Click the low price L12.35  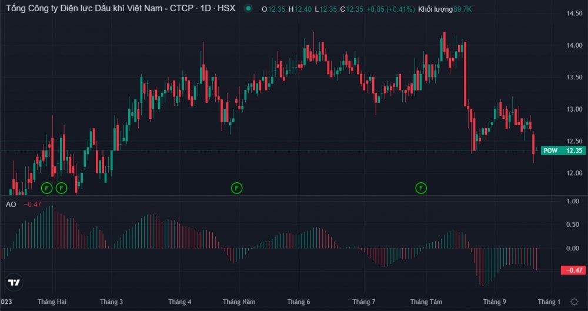pyautogui.click(x=326, y=9)
